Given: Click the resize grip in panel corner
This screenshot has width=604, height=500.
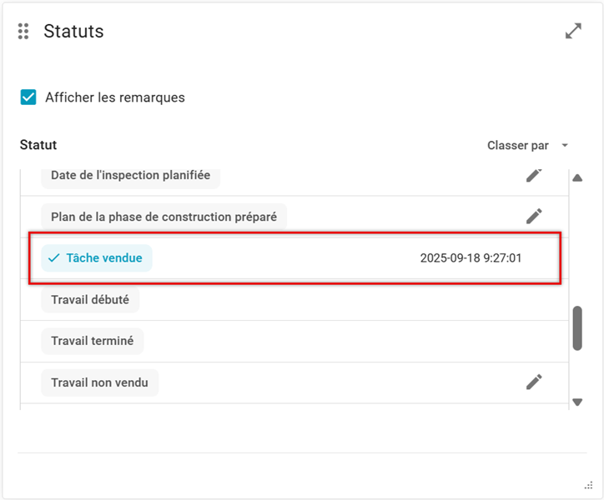Looking at the screenshot, I should pos(588,485).
